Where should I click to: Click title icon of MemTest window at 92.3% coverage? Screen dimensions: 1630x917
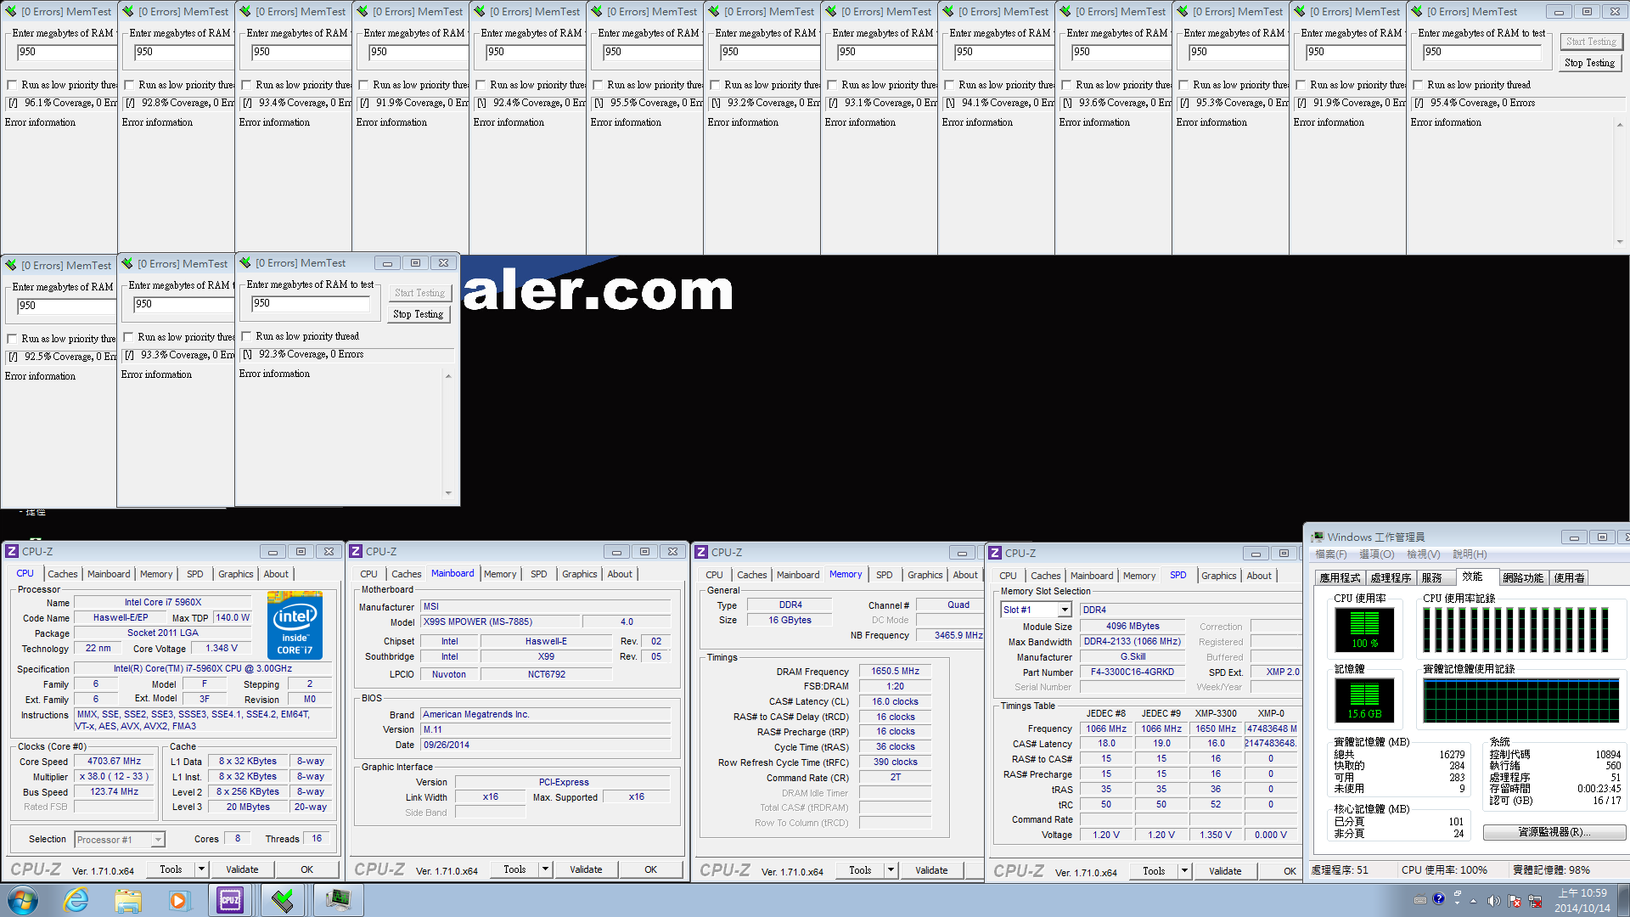point(245,263)
